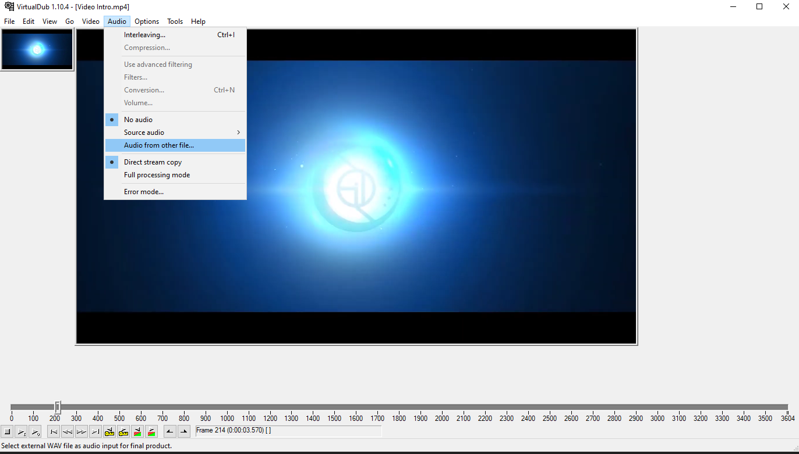Screen dimensions: 799x454
Task: Enable Direct stream copy mode
Action: pyautogui.click(x=153, y=162)
